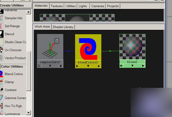
Task: Click the blinn2 node name label
Action: click(x=132, y=62)
